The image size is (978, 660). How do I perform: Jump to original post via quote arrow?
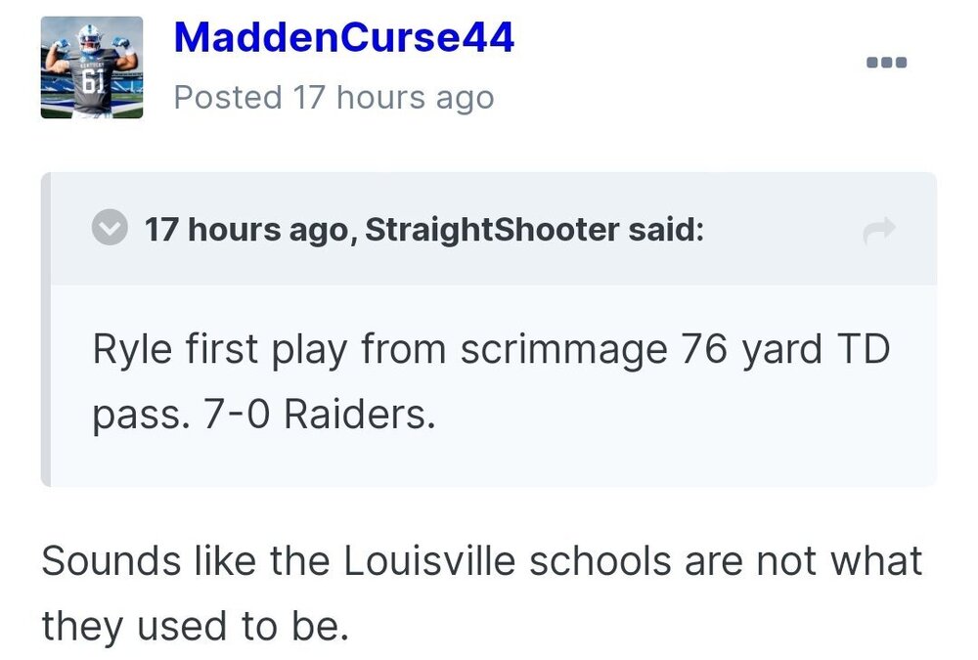pos(879,230)
